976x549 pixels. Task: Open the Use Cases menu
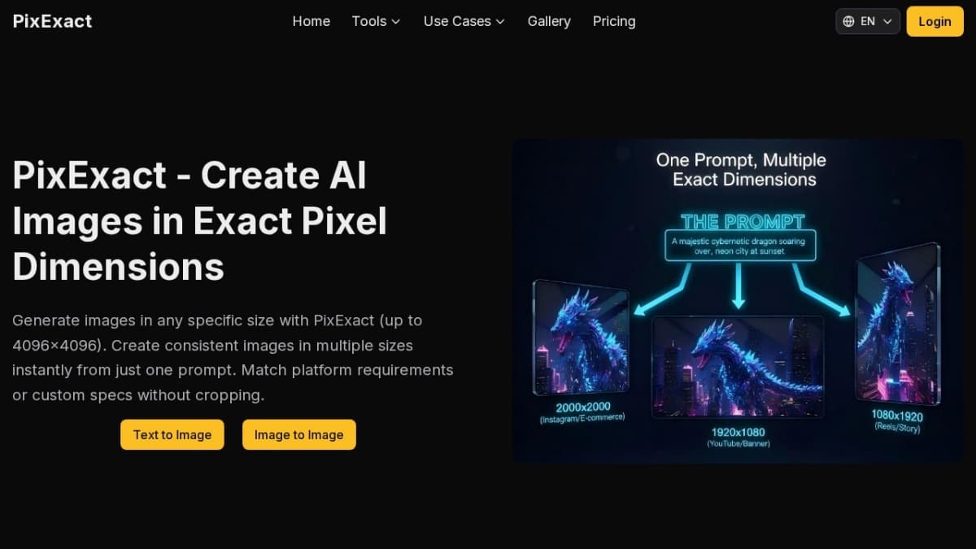point(457,21)
